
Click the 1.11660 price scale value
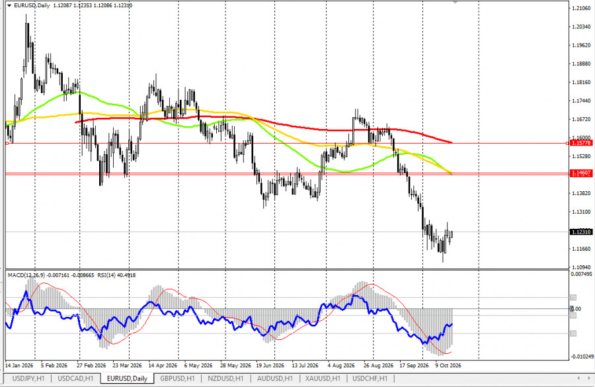pyautogui.click(x=581, y=249)
